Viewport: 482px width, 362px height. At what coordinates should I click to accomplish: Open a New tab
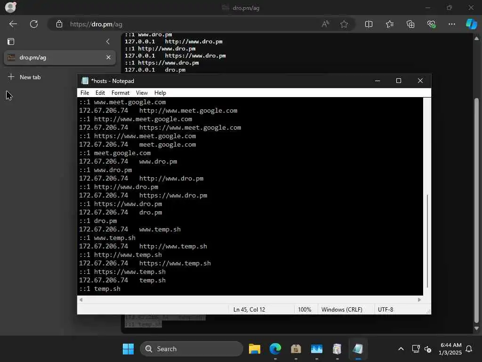coord(24,77)
